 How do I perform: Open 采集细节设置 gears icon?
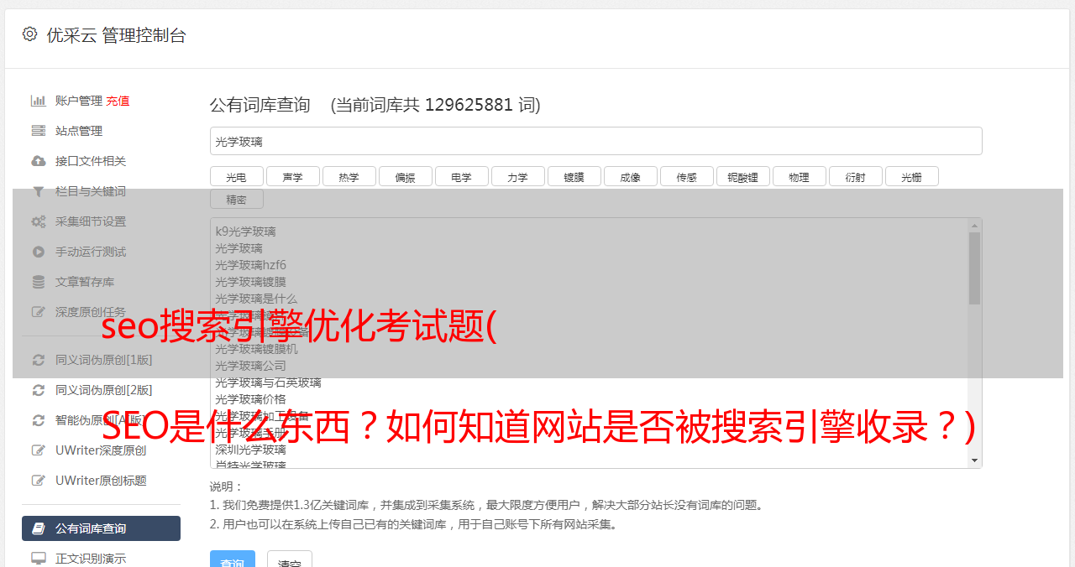tap(39, 221)
